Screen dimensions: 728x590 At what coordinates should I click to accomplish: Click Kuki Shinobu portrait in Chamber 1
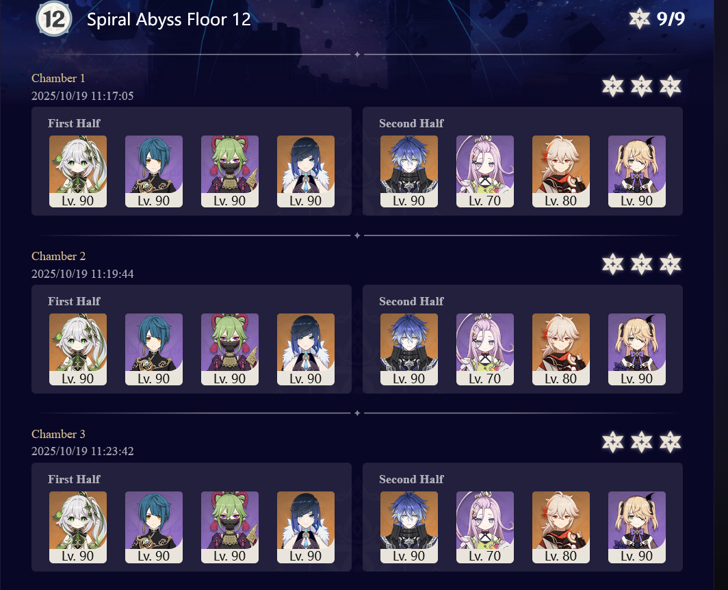(230, 171)
